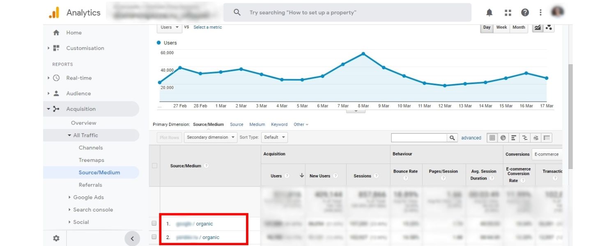The height and width of the screenshot is (246, 616).
Task: Open the Pivot table view
Action: coord(547,138)
